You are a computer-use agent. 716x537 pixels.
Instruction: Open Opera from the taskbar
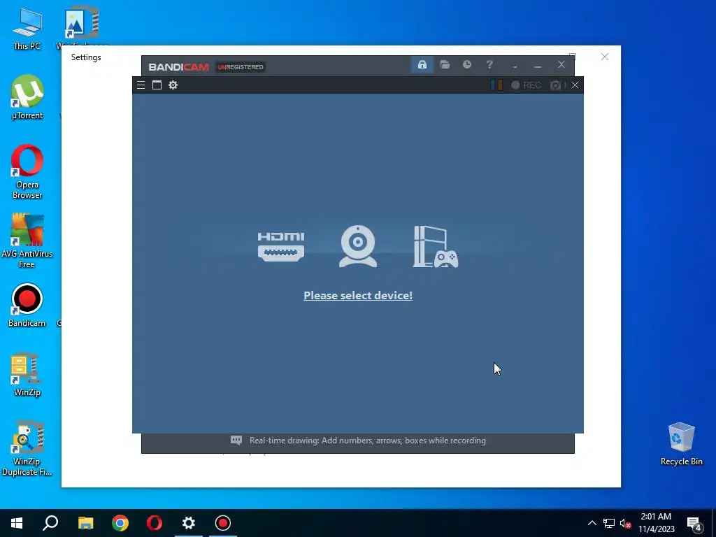pos(155,523)
